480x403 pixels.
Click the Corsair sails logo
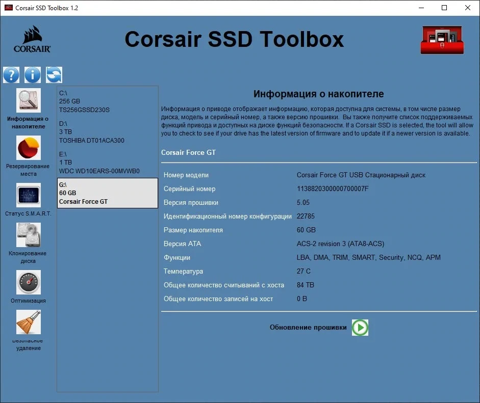coord(32,39)
